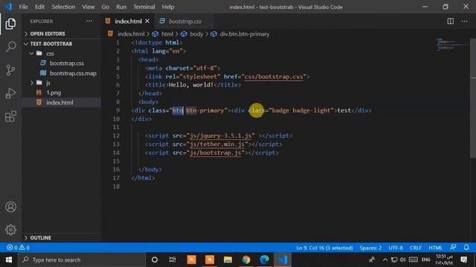Click the Windows Start button

click(9, 260)
